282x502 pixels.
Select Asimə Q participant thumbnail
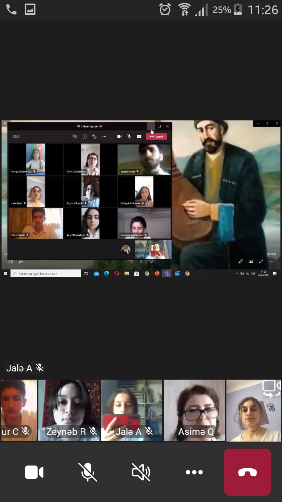click(194, 410)
